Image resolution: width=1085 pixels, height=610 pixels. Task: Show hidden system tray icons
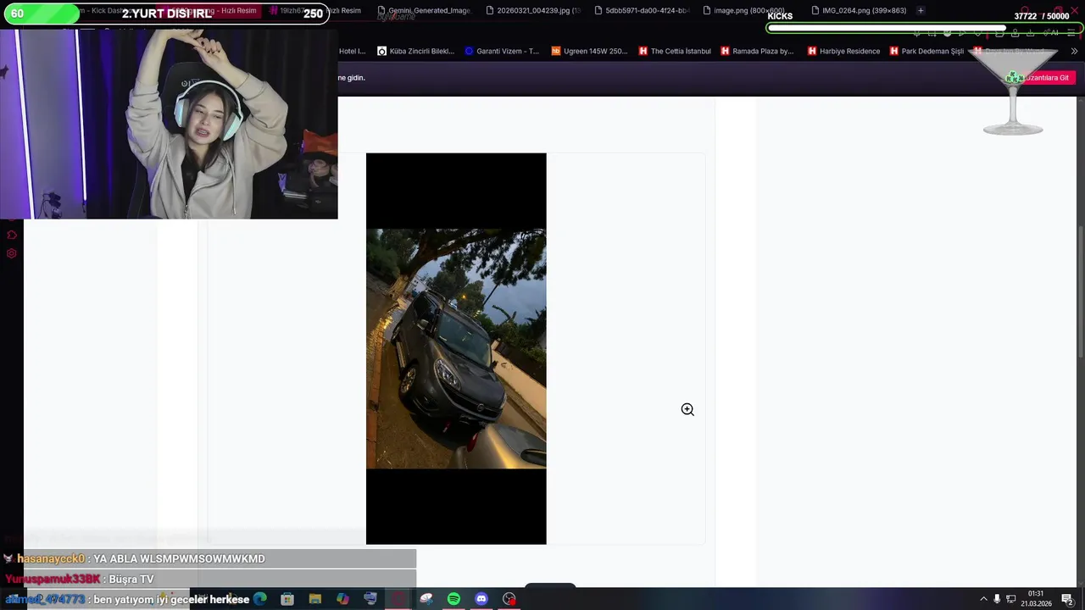click(983, 599)
